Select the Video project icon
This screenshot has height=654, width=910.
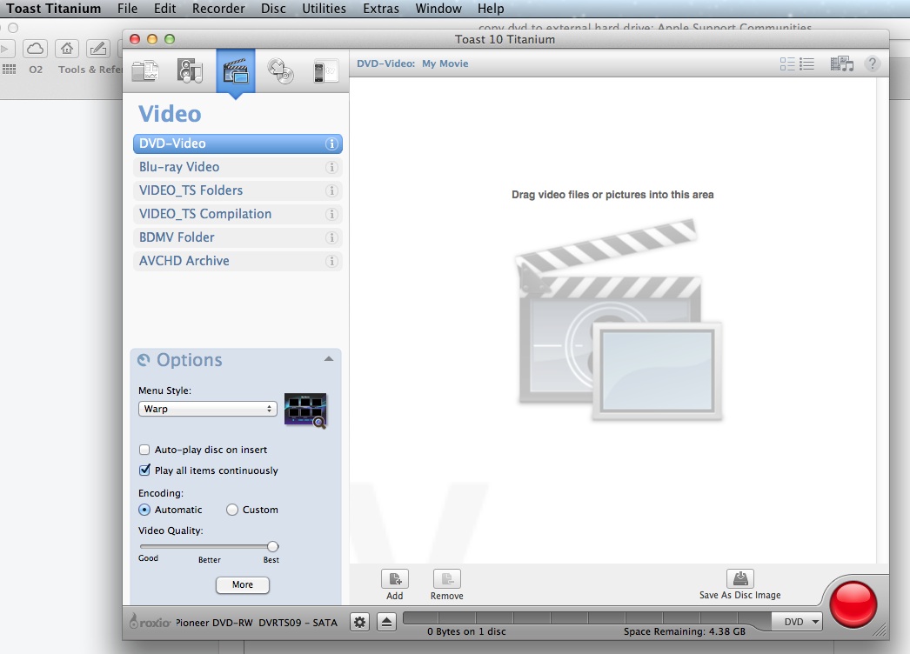235,70
